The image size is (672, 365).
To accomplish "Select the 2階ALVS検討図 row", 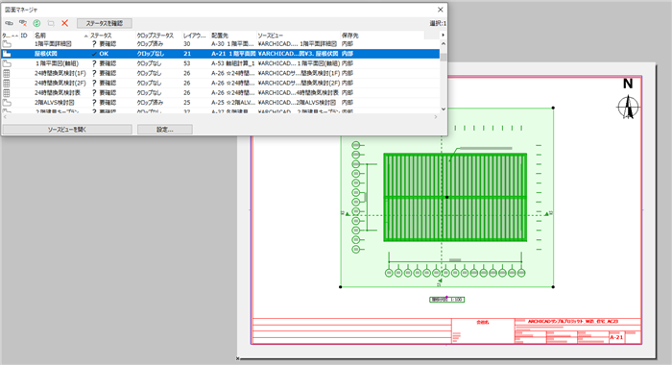I will [221, 103].
